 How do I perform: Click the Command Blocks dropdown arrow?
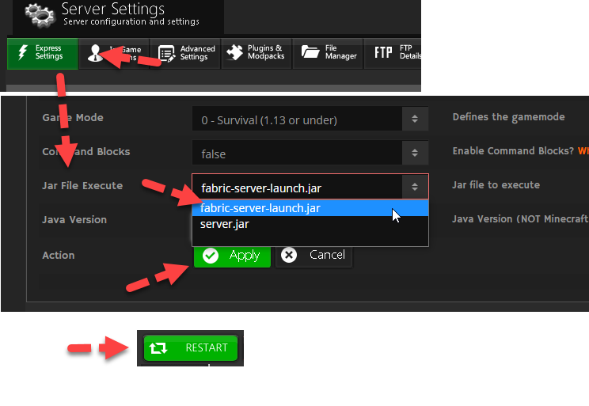415,153
